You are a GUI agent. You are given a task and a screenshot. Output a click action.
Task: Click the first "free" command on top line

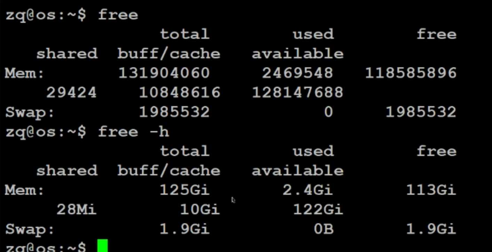point(118,15)
